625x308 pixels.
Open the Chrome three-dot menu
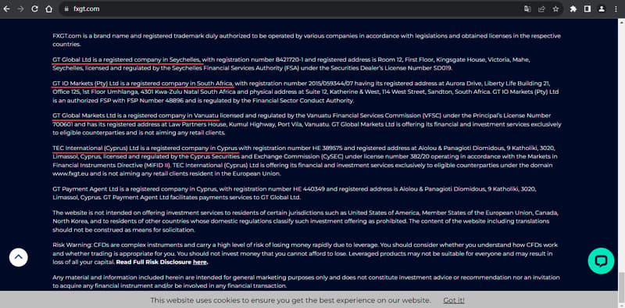(616, 9)
